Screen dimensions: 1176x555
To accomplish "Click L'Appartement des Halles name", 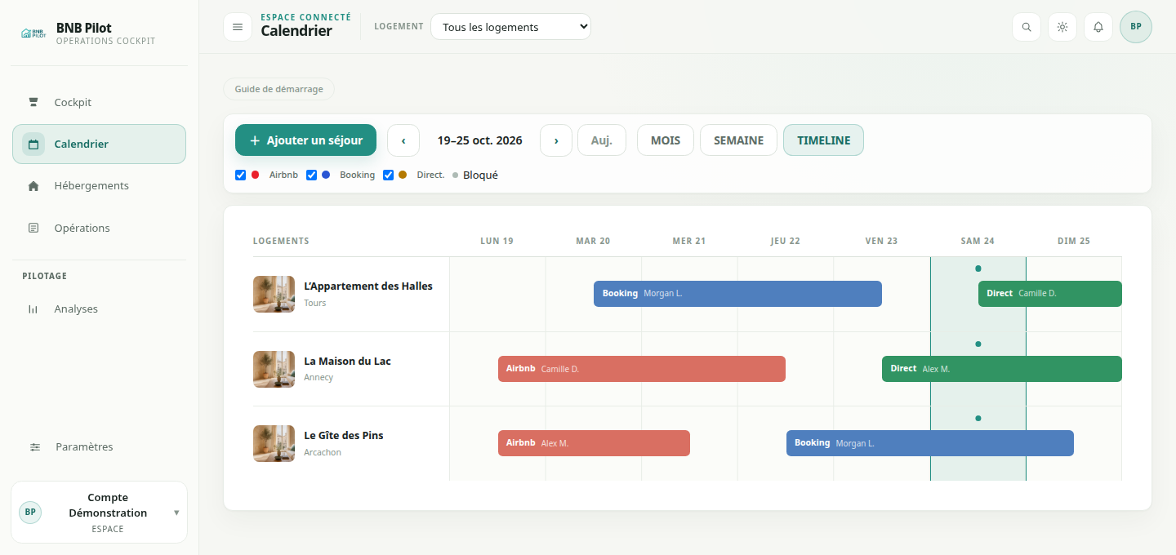I will [x=368, y=286].
